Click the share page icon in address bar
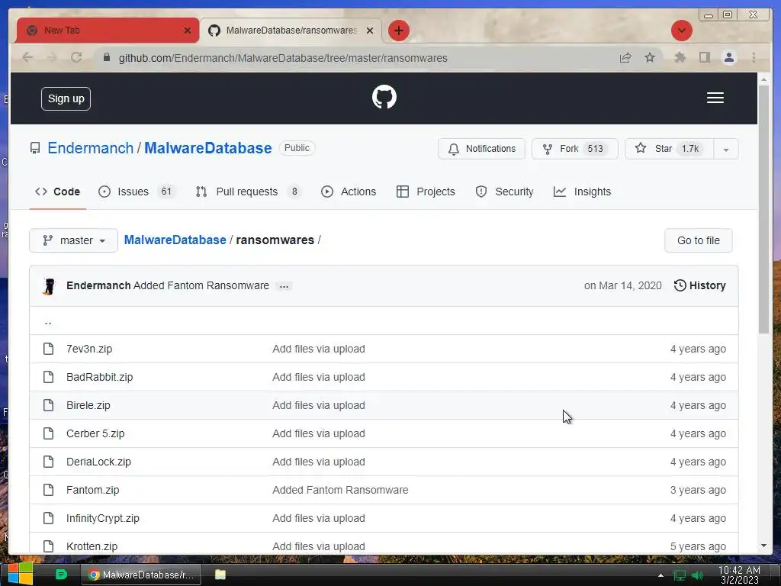This screenshot has height=586, width=781. click(x=625, y=58)
